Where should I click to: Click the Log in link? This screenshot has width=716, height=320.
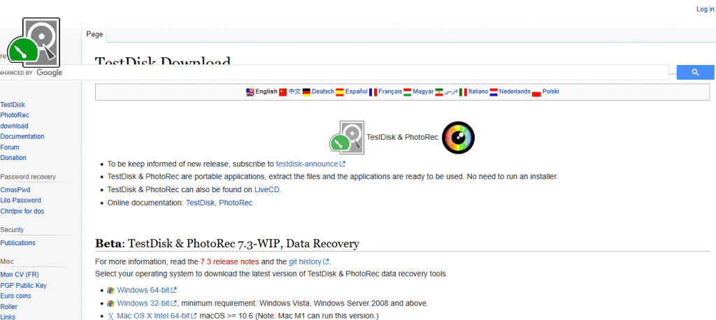(x=705, y=9)
